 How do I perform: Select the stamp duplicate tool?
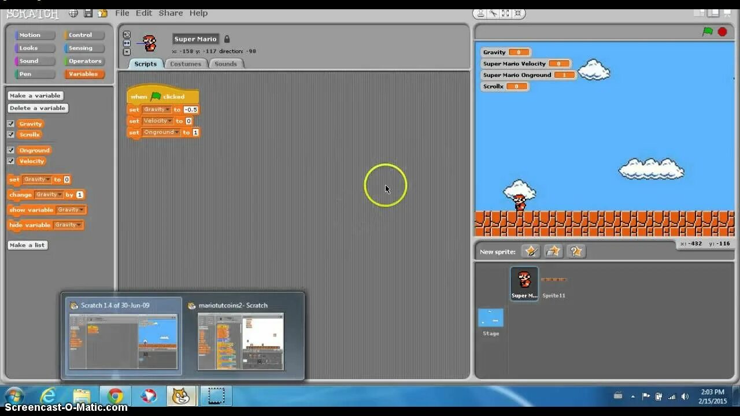click(480, 13)
